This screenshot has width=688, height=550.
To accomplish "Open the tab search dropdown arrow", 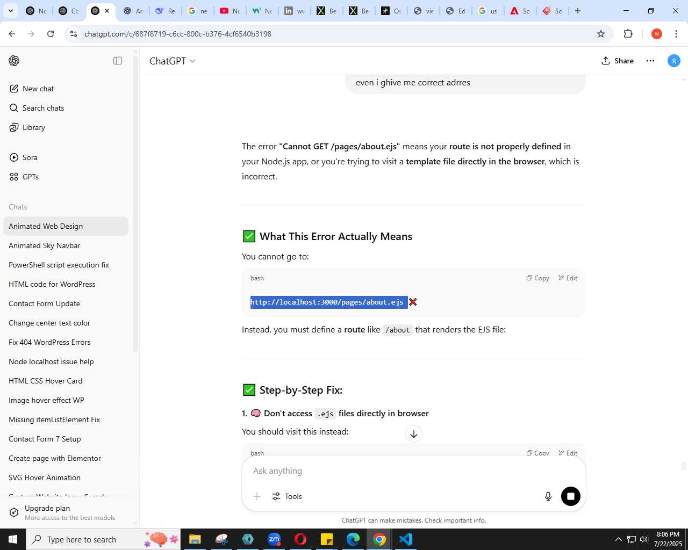I will (x=10, y=11).
